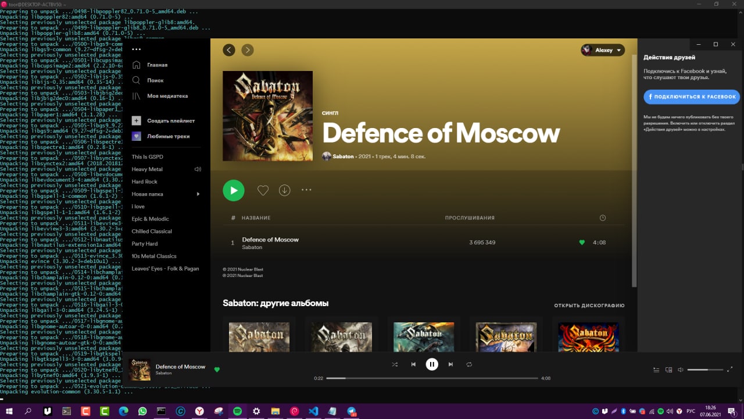
Task: Click Sabaton artist name in player bar
Action: (163, 373)
